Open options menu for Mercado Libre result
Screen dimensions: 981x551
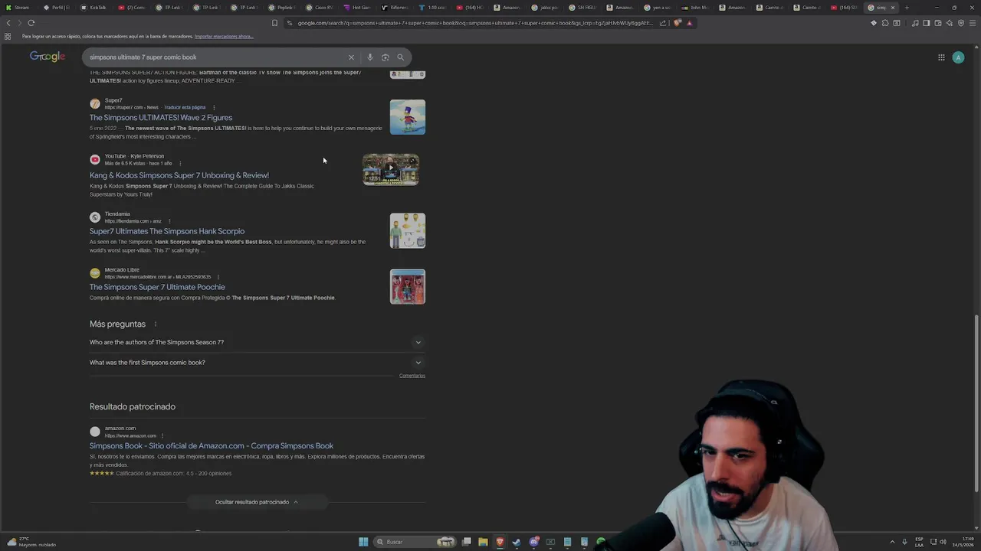(218, 277)
